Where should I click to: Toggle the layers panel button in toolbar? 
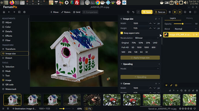[x=175, y=12]
